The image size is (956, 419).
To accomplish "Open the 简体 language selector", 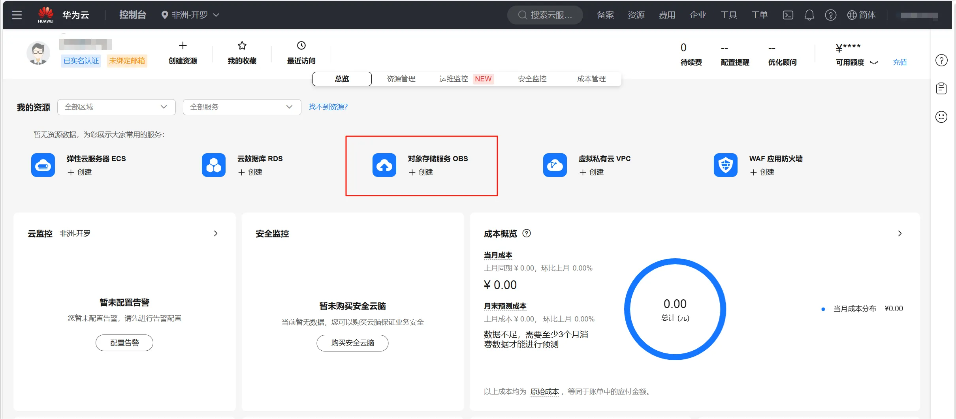I will pyautogui.click(x=862, y=15).
